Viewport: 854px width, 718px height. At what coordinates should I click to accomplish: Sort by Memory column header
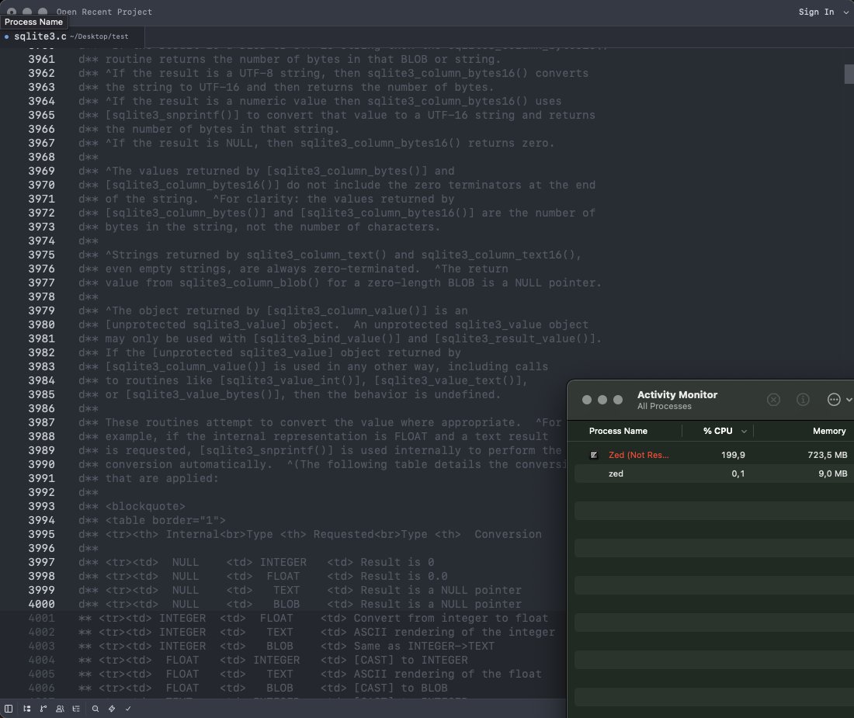pyautogui.click(x=829, y=431)
